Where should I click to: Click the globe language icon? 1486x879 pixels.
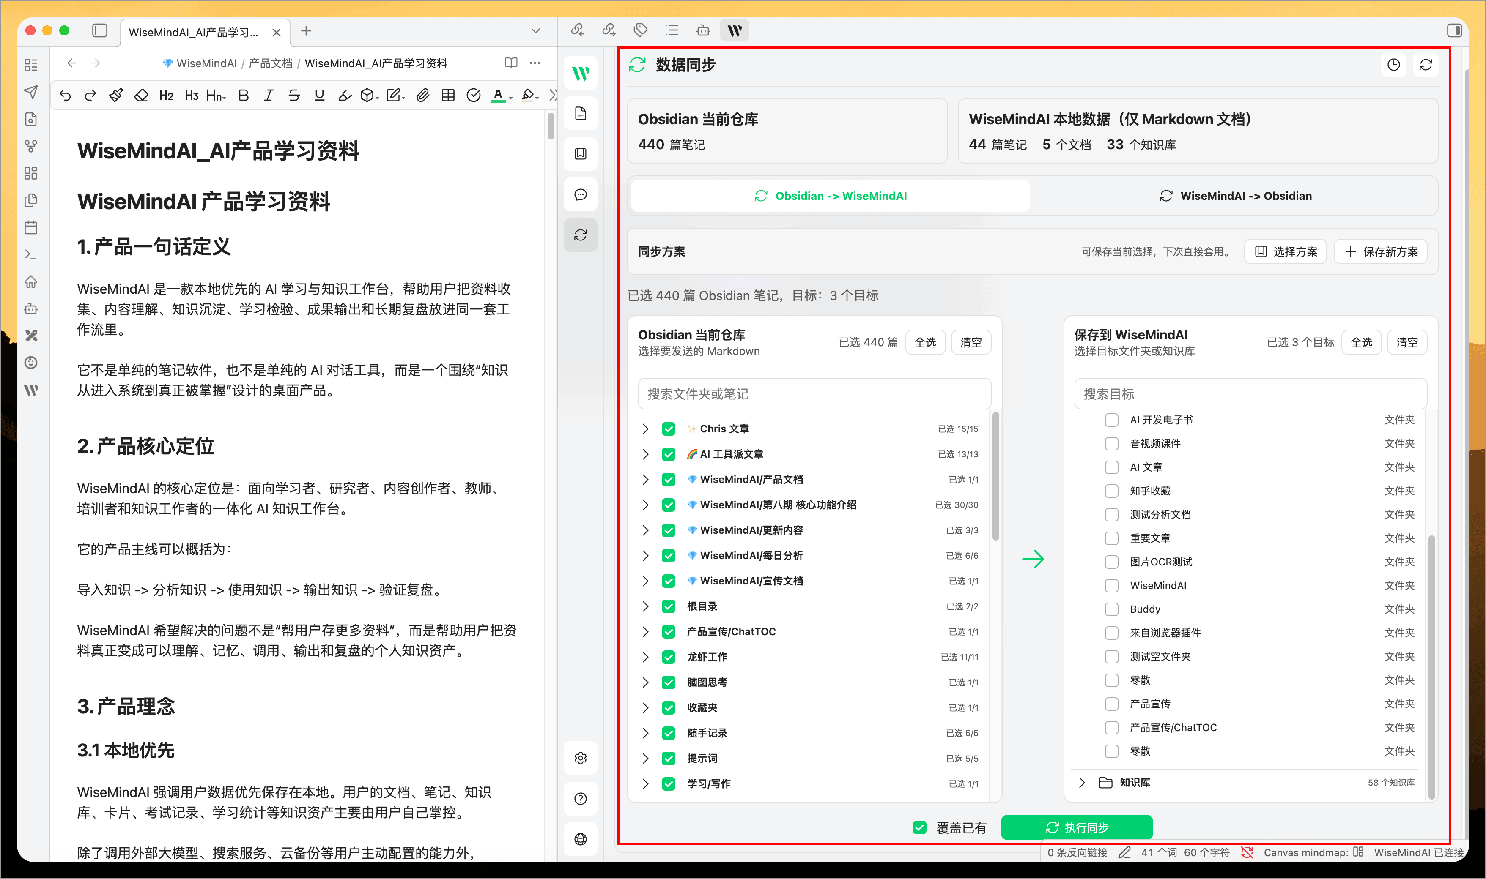[580, 839]
